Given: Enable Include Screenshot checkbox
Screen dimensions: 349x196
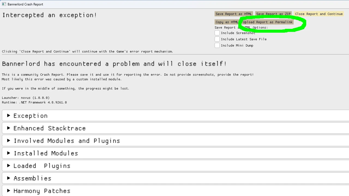Looking at the screenshot, I should (217, 33).
